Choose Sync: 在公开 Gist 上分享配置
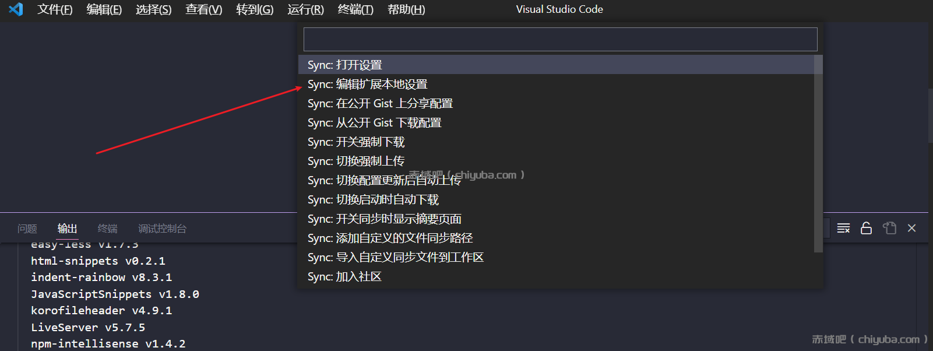 556,103
